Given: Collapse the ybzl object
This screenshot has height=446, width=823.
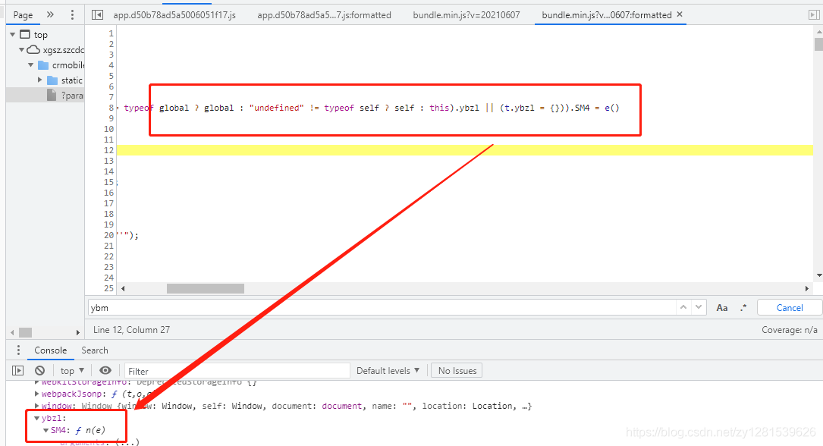Looking at the screenshot, I should (x=36, y=418).
